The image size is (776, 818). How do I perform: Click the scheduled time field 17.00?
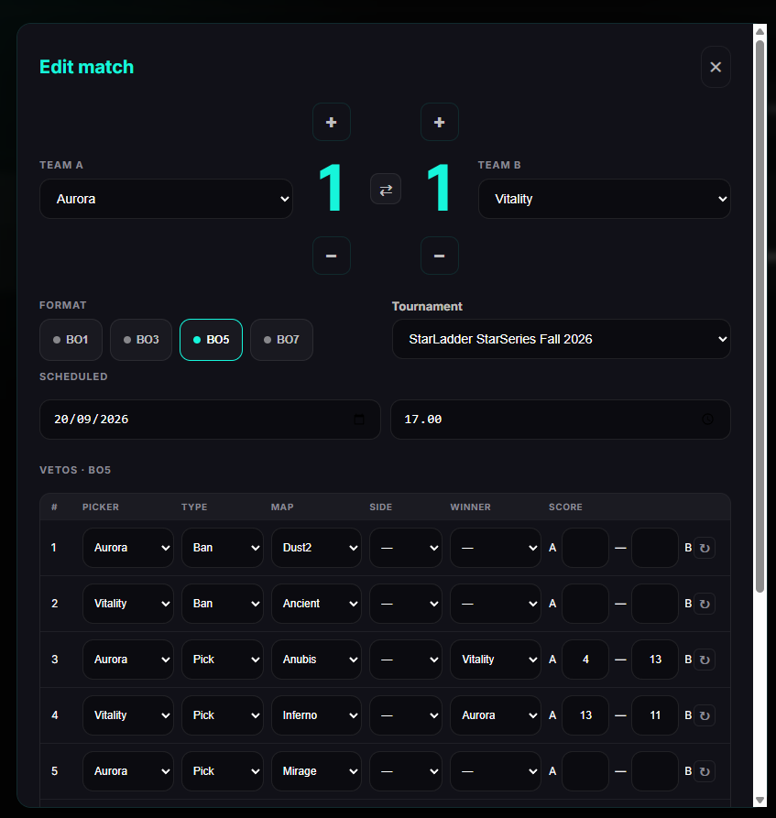[x=561, y=420]
